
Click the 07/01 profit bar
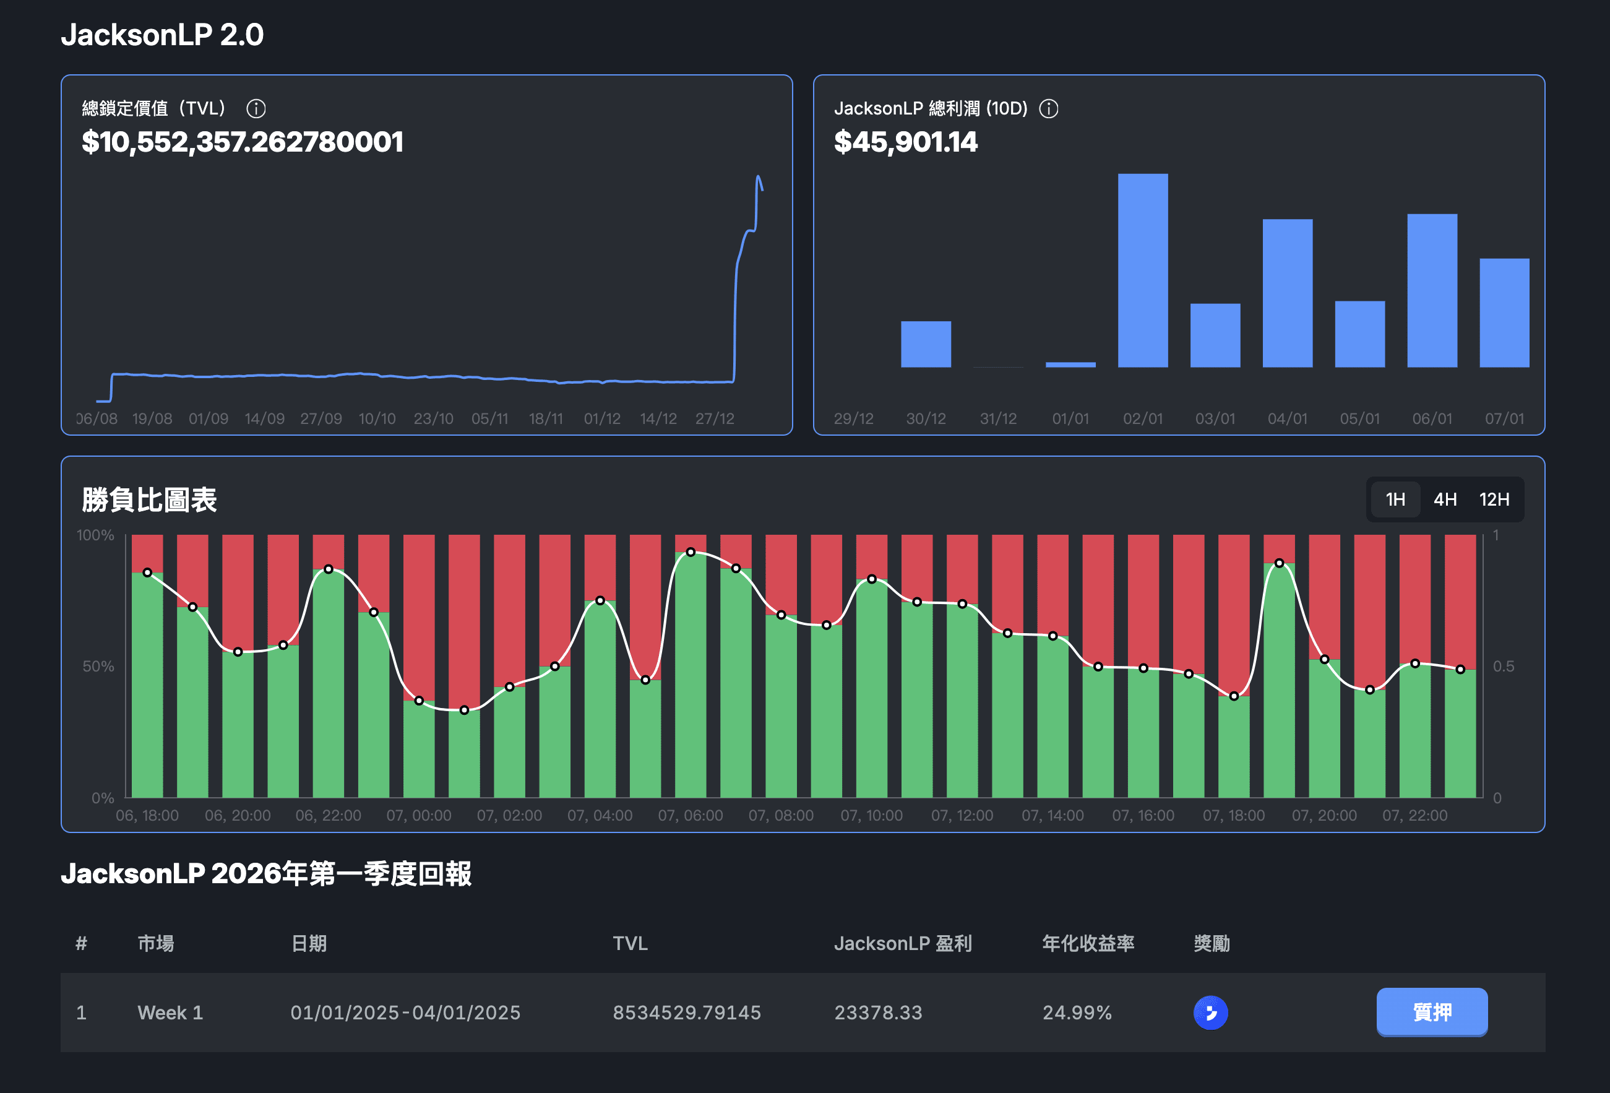coord(1504,313)
